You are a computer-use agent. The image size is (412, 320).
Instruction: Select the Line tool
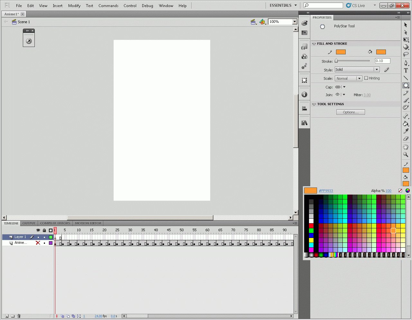point(406,78)
